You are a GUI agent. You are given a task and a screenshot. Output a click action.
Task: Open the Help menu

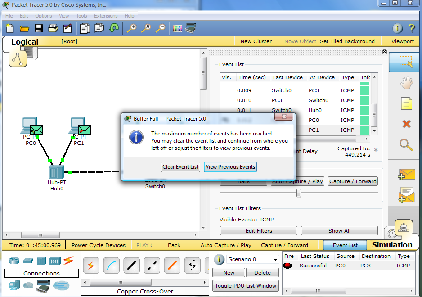tap(129, 16)
